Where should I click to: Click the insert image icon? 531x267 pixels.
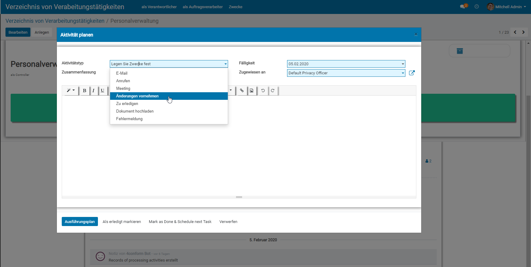pos(252,90)
